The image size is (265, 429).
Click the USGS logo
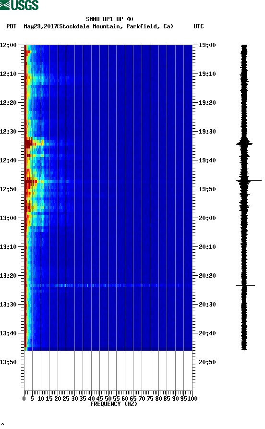(19, 5)
